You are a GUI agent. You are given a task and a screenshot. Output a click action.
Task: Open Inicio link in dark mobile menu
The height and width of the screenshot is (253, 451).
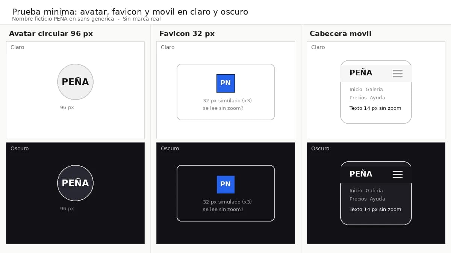pyautogui.click(x=356, y=190)
